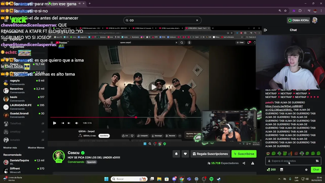Open the offline ismaldz channel
This screenshot has width=325, height=183.
tap(24, 140)
